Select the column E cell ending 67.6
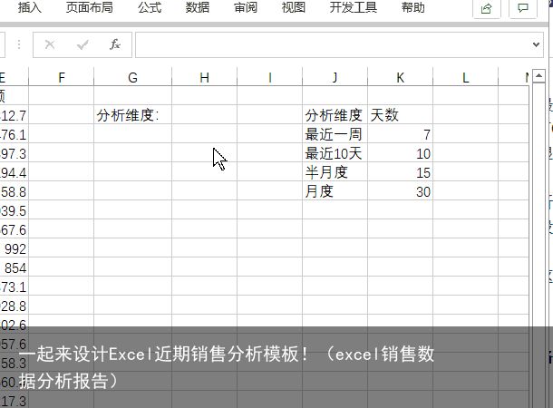The width and height of the screenshot is (553, 408). [15, 229]
